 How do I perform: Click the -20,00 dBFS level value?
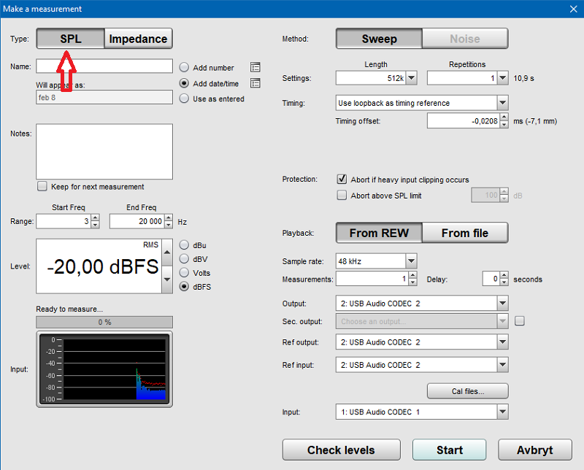(102, 266)
